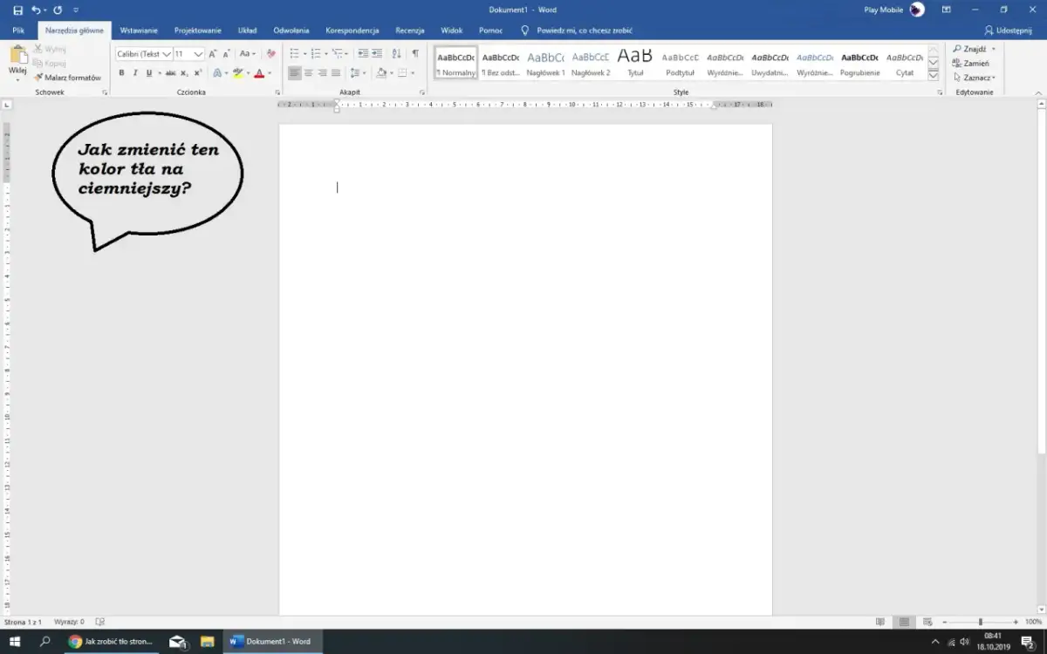Click the zoom slider in the status bar
This screenshot has height=654, width=1047.
coord(980,622)
